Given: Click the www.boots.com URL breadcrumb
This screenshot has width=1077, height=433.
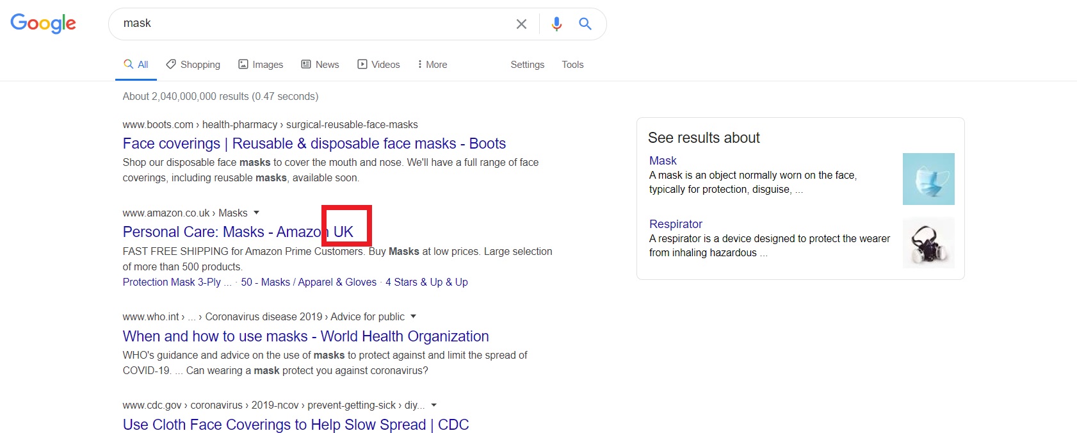Looking at the screenshot, I should 270,125.
